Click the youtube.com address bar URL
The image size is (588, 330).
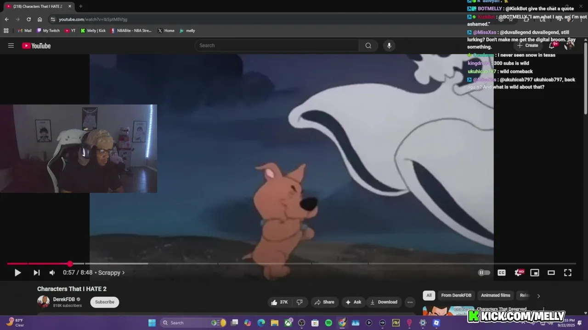tap(93, 19)
